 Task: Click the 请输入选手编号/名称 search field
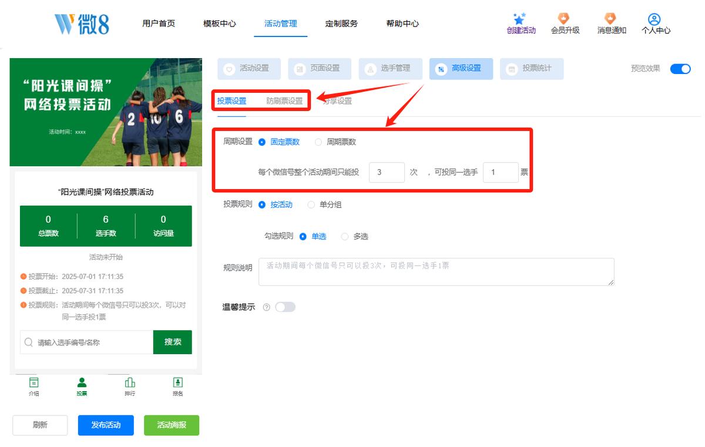(x=87, y=342)
